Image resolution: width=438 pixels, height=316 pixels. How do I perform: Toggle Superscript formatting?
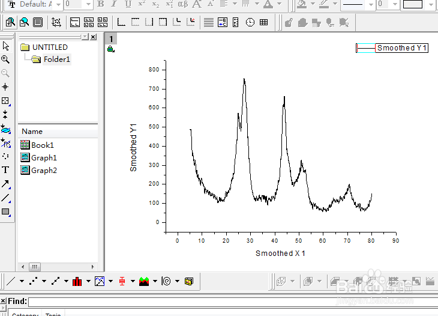tap(142, 4)
